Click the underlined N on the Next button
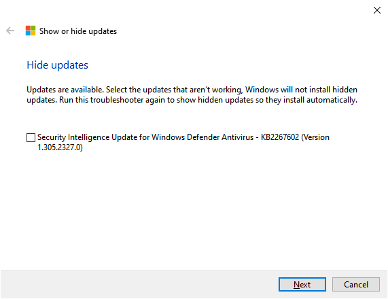 pyautogui.click(x=296, y=285)
